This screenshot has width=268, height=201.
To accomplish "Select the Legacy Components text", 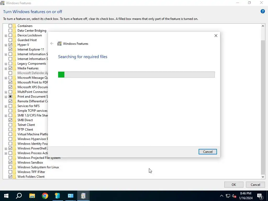I will tap(32, 64).
